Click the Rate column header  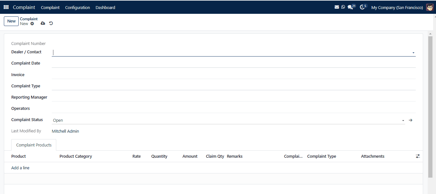pyautogui.click(x=137, y=156)
